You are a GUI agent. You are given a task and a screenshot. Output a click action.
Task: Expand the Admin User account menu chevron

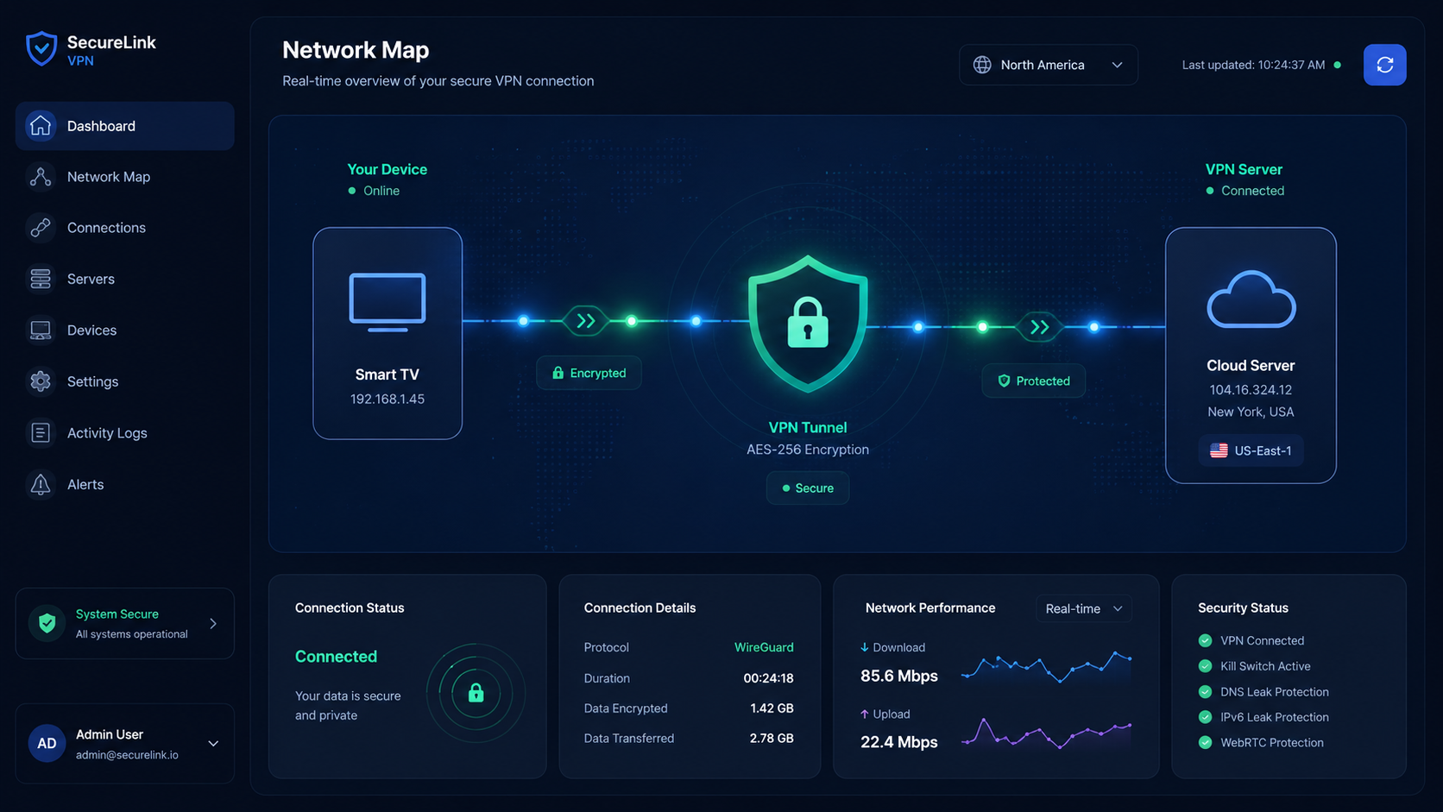tap(213, 744)
